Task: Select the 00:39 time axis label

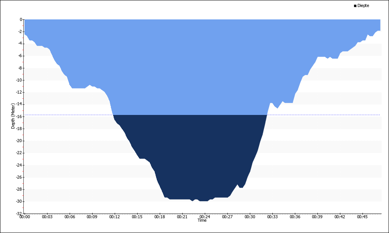Action: pos(317,217)
